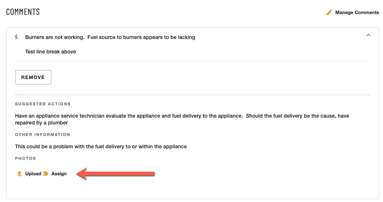Click the "This could be a problem" text
The height and width of the screenshot is (202, 383).
(x=101, y=146)
